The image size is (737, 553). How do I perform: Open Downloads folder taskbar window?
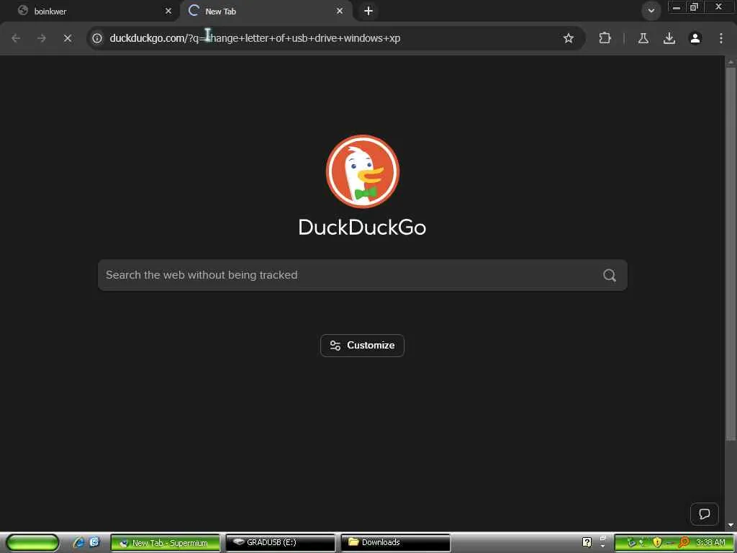(x=396, y=543)
